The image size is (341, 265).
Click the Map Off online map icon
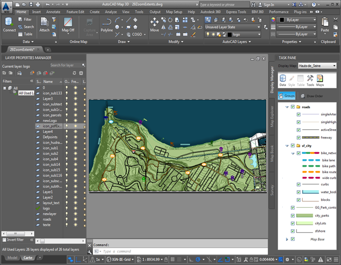68,24
